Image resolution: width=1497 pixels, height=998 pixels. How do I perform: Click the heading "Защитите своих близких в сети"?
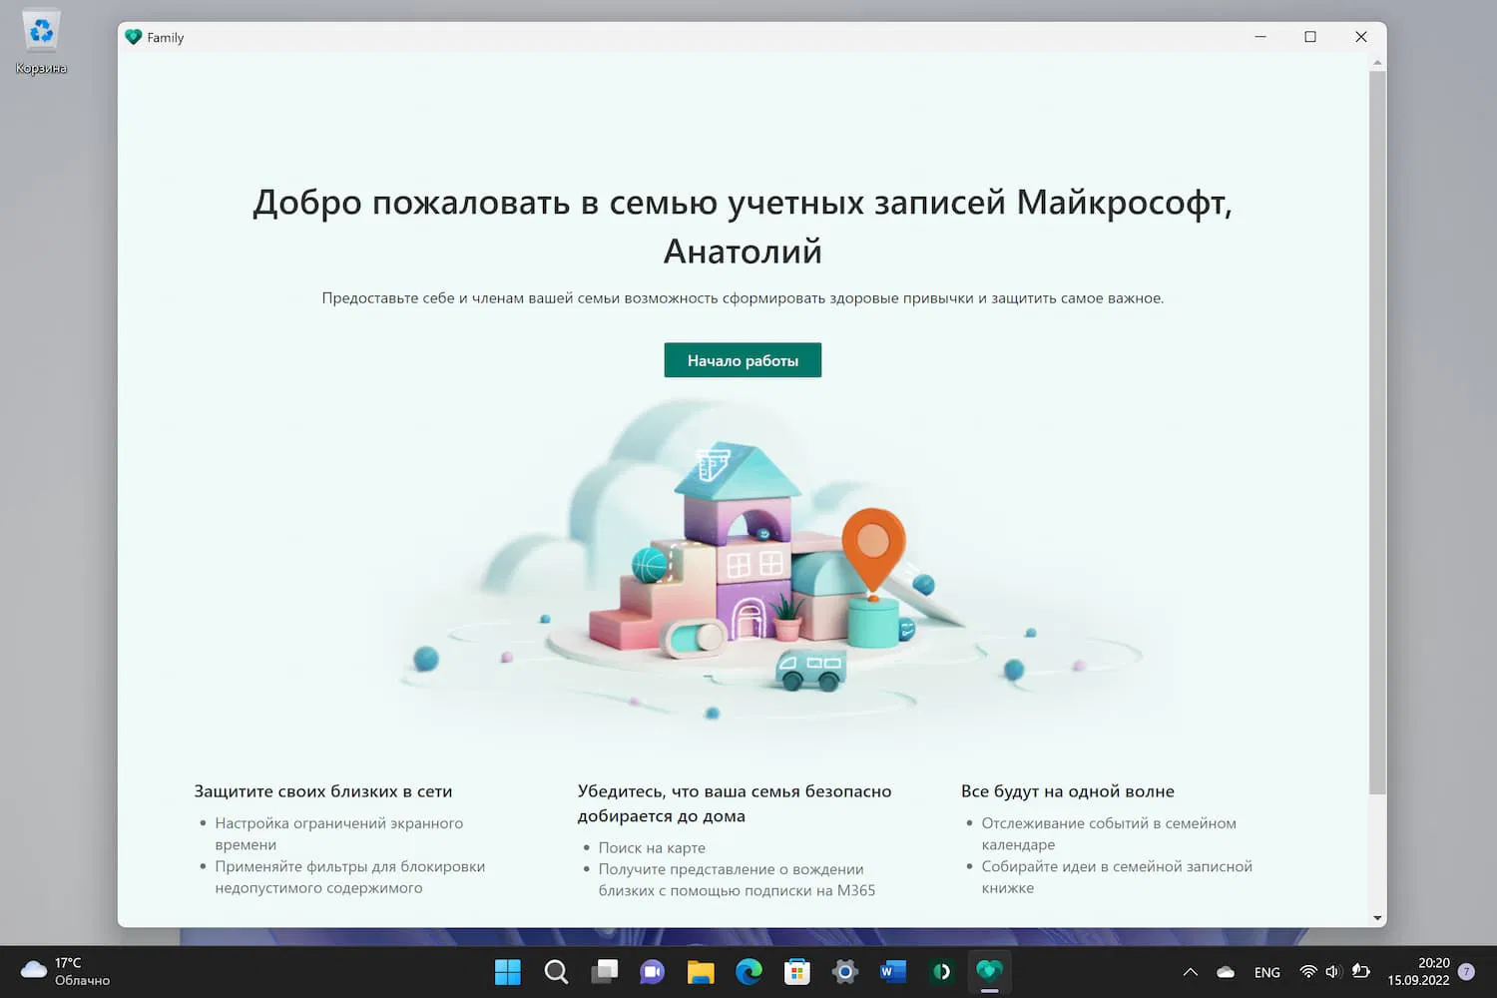[323, 791]
